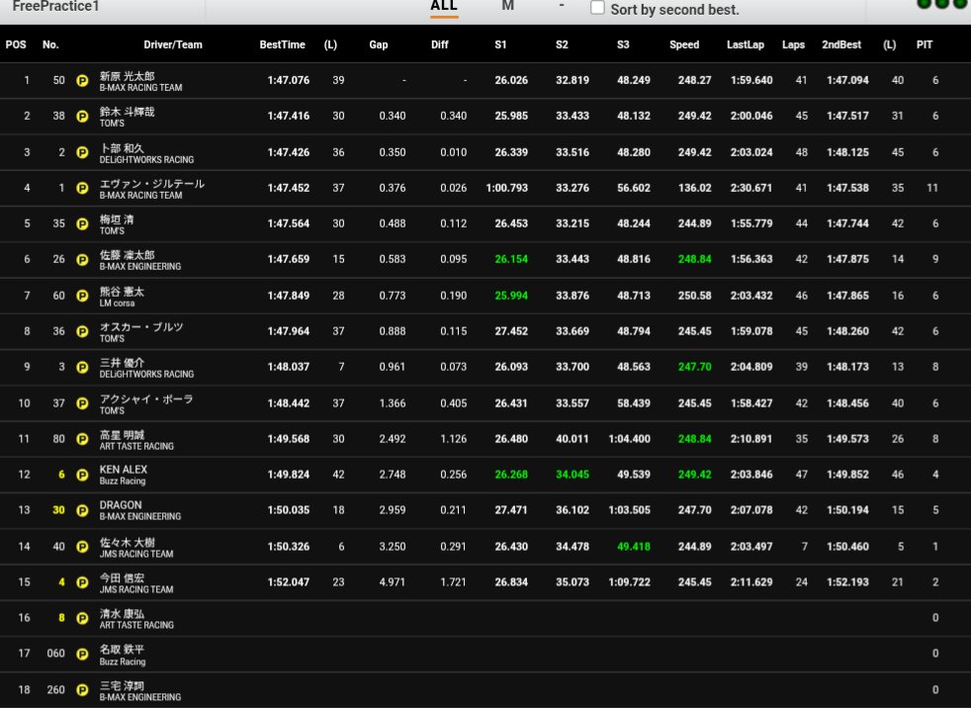Sort by the No. column header
The height and width of the screenshot is (708, 971).
tap(50, 44)
